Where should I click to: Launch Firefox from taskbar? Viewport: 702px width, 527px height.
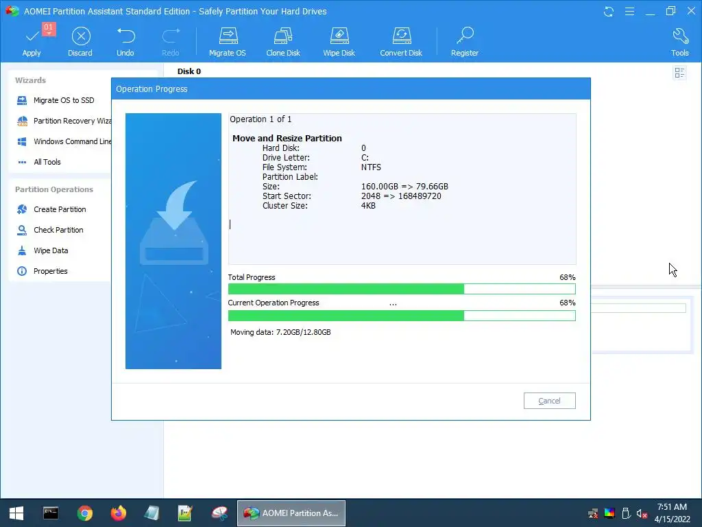pyautogui.click(x=119, y=513)
